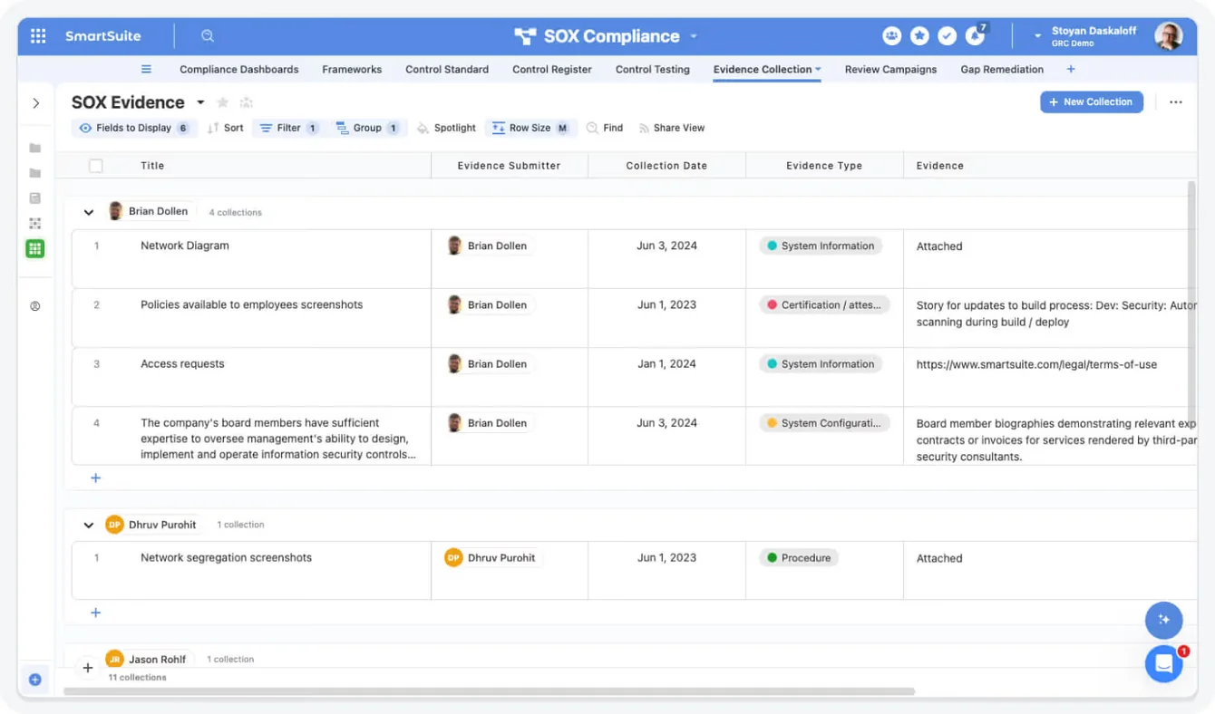Add a row under Dhruv Purohit group
Viewport: 1215px width, 714px height.
pos(96,613)
